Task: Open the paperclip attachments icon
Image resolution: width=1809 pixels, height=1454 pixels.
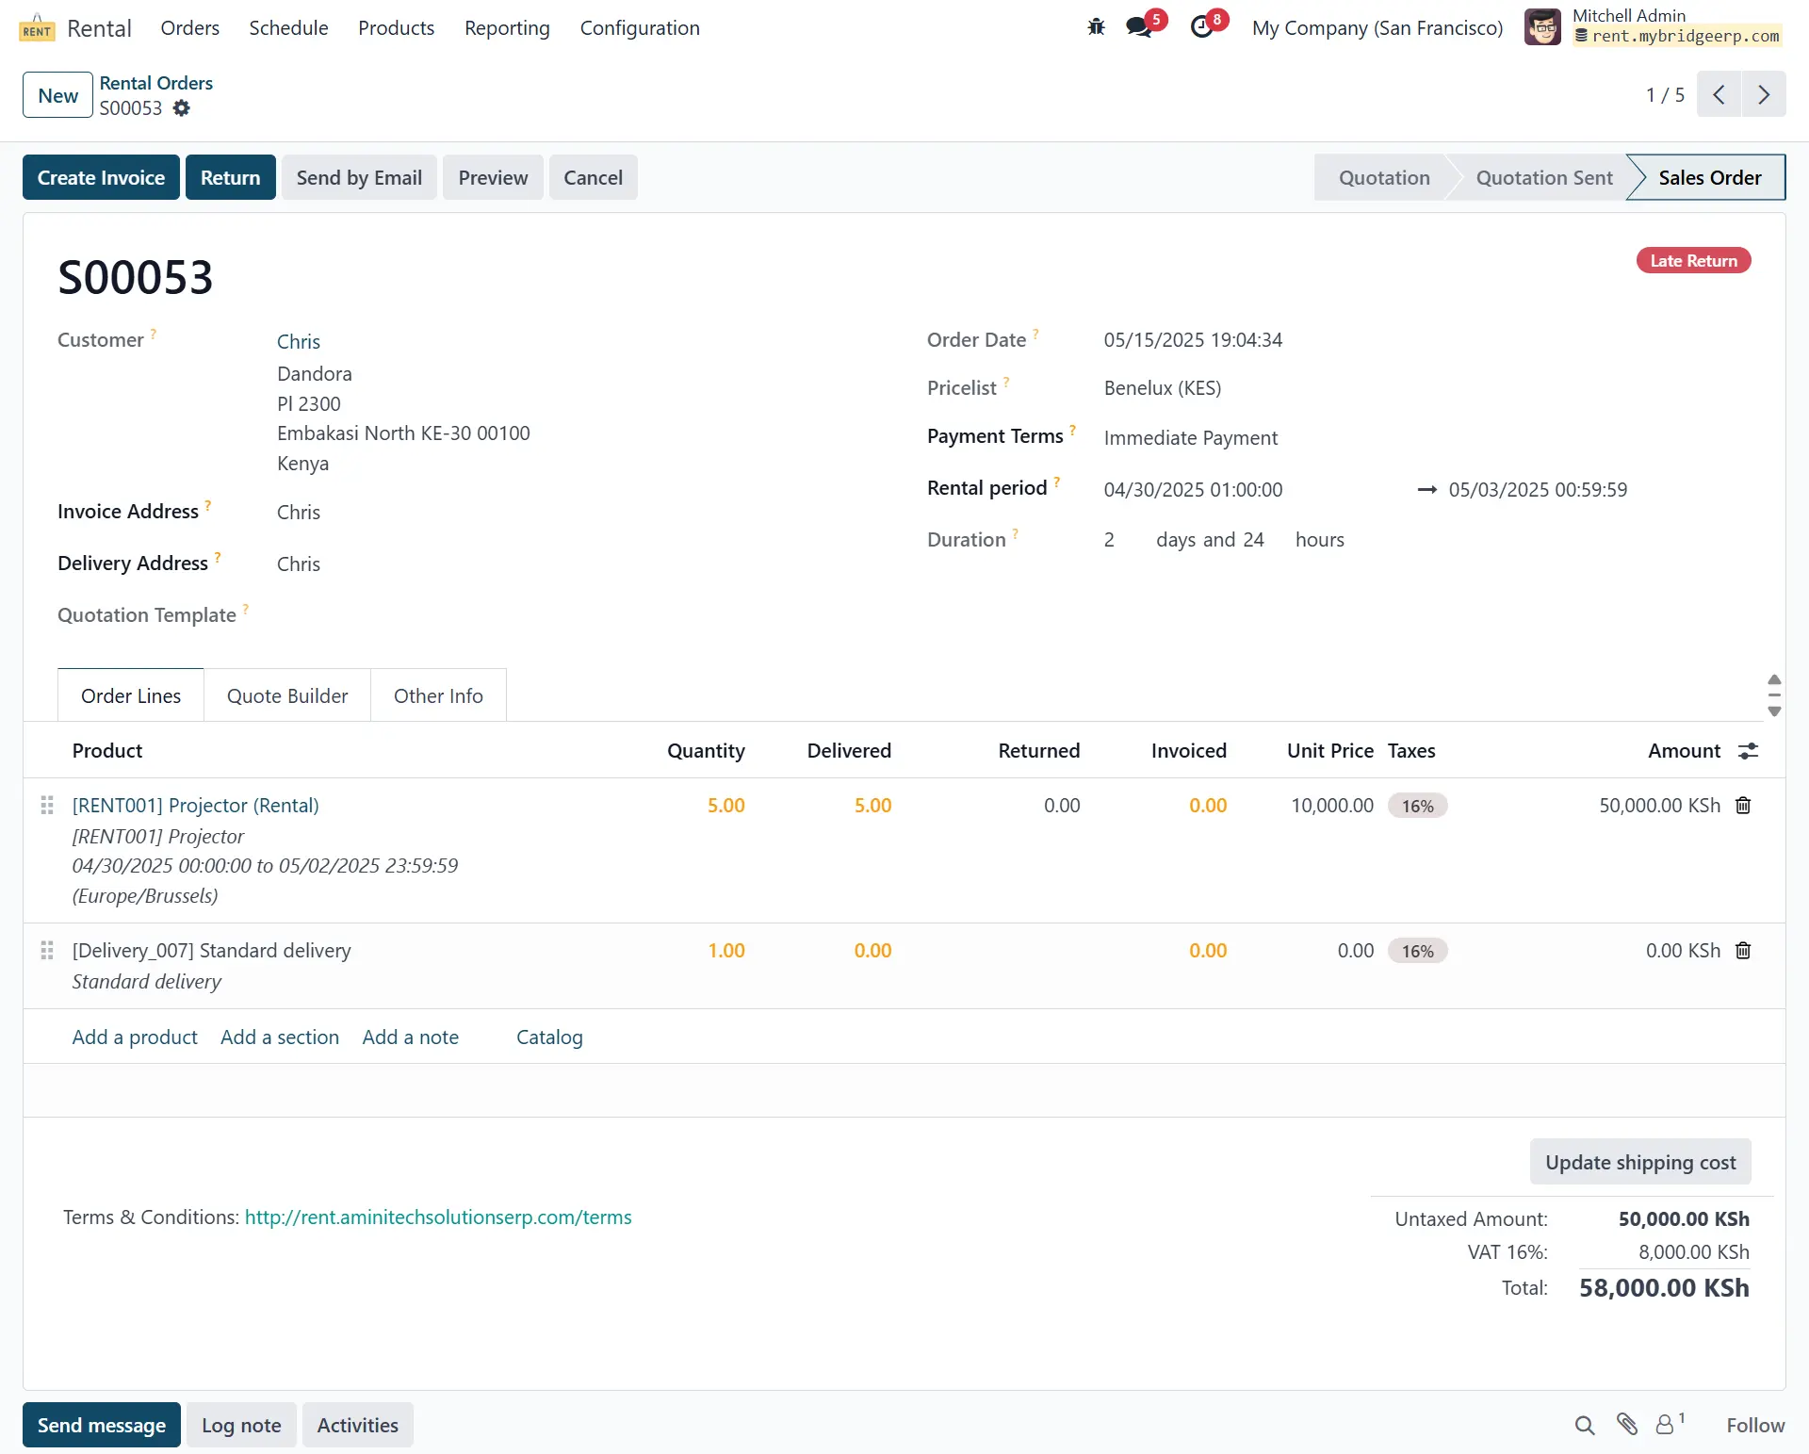Action: (1627, 1424)
